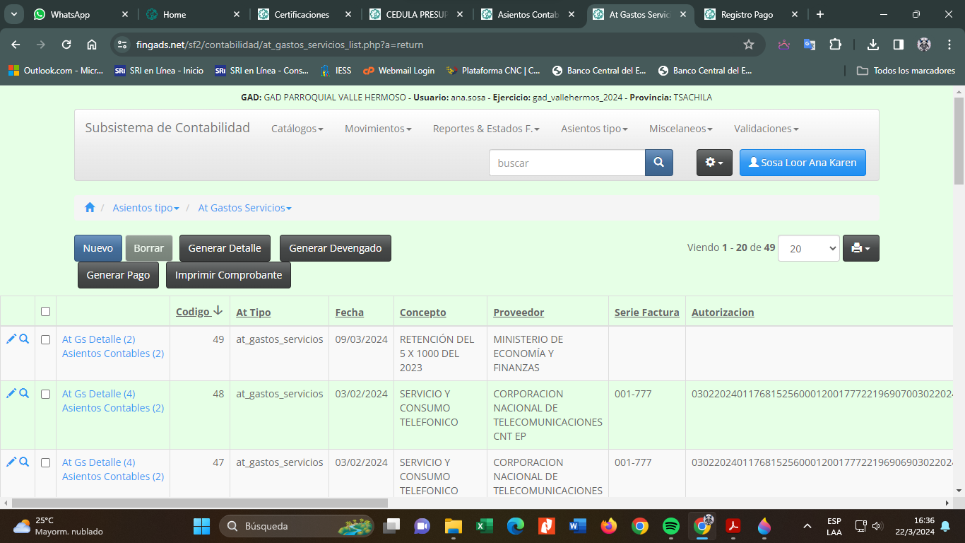965x543 pixels.
Task: Open the rows-per-page dropdown showing 20
Action: tap(808, 248)
